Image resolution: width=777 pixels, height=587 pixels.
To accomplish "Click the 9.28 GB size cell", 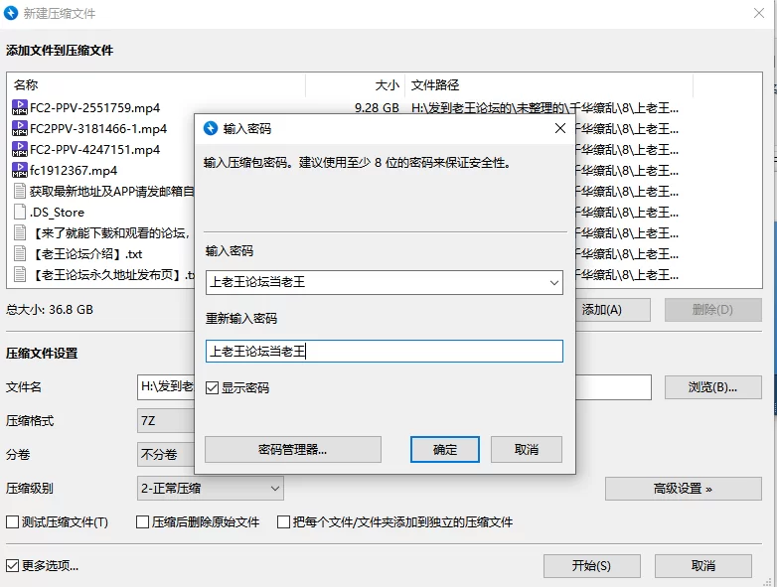I will click(377, 107).
